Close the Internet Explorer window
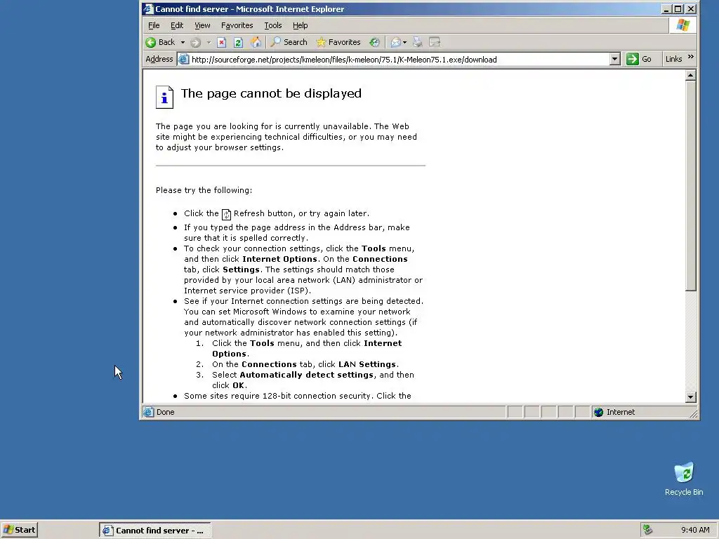The width and height of the screenshot is (719, 539). pyautogui.click(x=691, y=8)
